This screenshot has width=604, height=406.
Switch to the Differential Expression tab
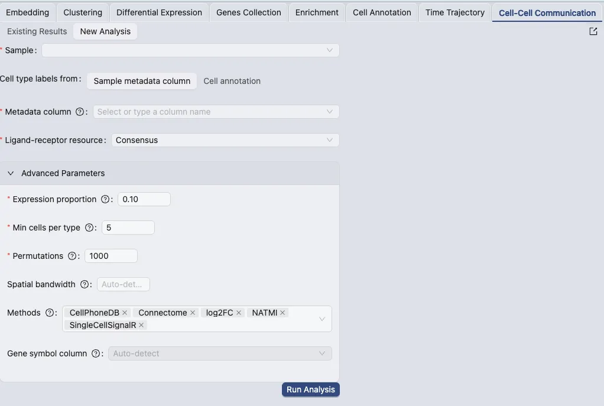click(x=159, y=12)
